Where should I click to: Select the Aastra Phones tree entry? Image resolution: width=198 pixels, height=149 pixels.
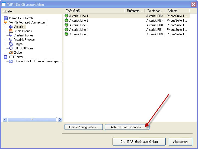tap(24, 35)
